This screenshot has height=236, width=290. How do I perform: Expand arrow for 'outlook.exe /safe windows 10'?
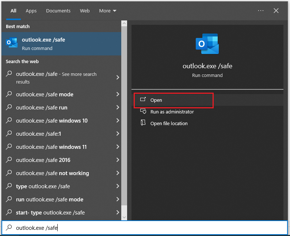tap(118, 120)
